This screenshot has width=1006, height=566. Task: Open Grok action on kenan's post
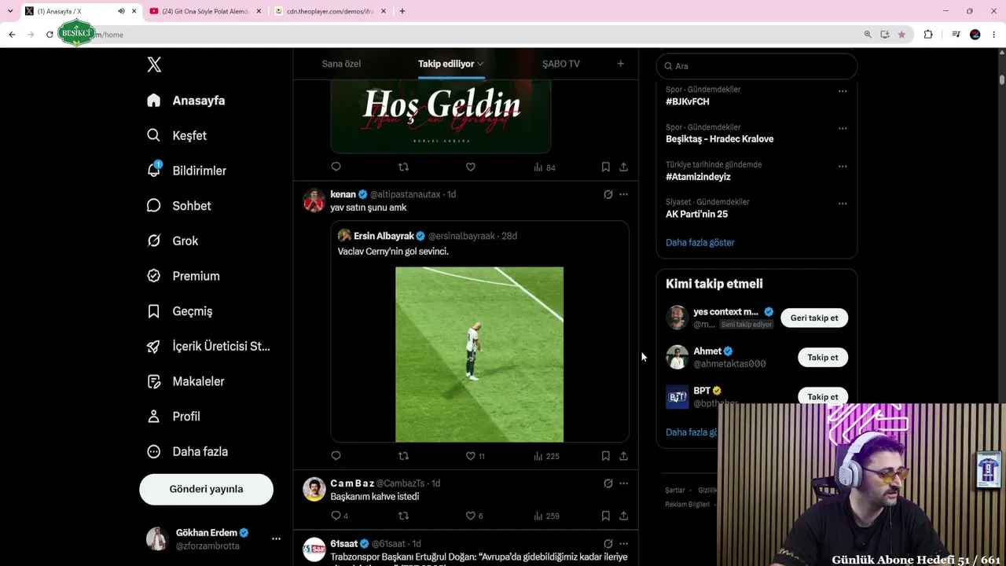click(x=608, y=194)
